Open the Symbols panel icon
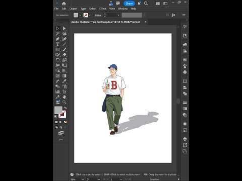Viewport: 242px width, 181px height. pyautogui.click(x=185, y=72)
